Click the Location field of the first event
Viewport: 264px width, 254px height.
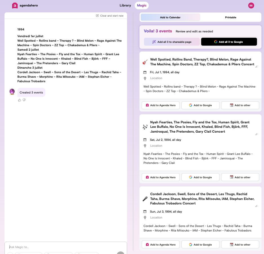(x=156, y=78)
